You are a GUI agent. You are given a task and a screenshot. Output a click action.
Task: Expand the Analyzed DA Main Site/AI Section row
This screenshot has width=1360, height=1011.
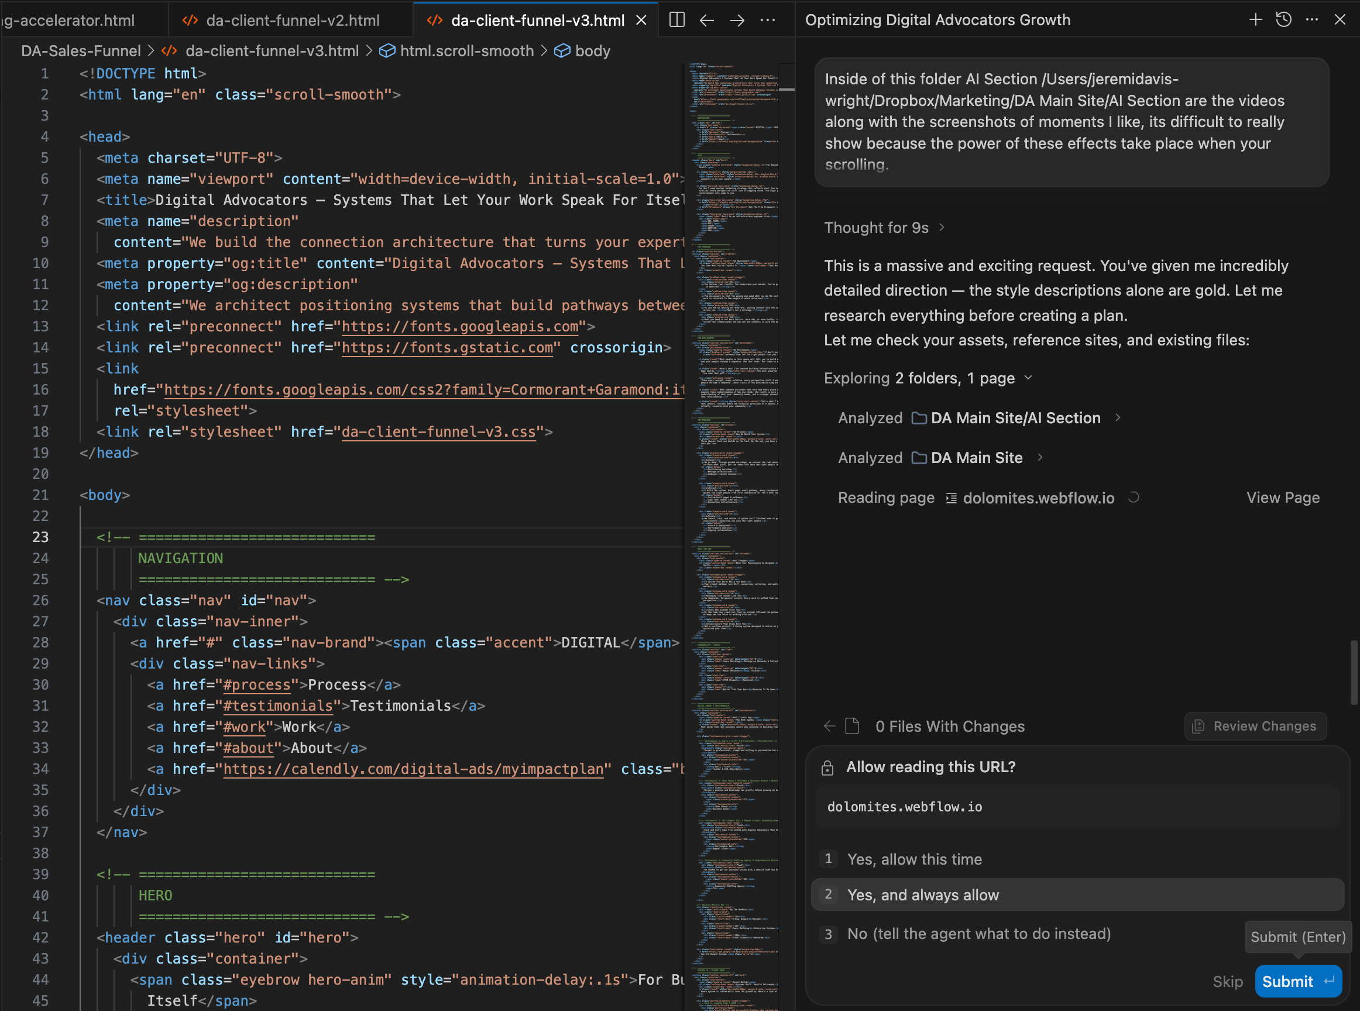(x=979, y=418)
